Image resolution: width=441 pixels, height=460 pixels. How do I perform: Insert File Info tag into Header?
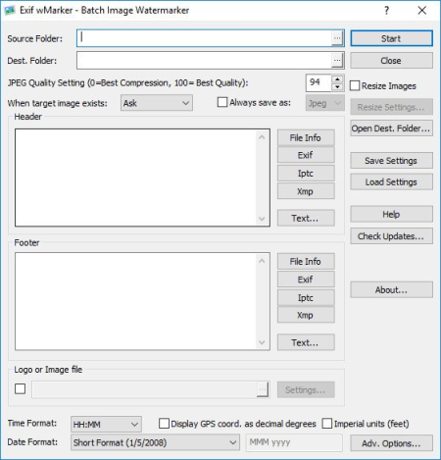306,137
